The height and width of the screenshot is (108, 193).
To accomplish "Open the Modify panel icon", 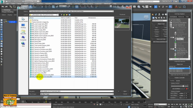I will (156, 14).
